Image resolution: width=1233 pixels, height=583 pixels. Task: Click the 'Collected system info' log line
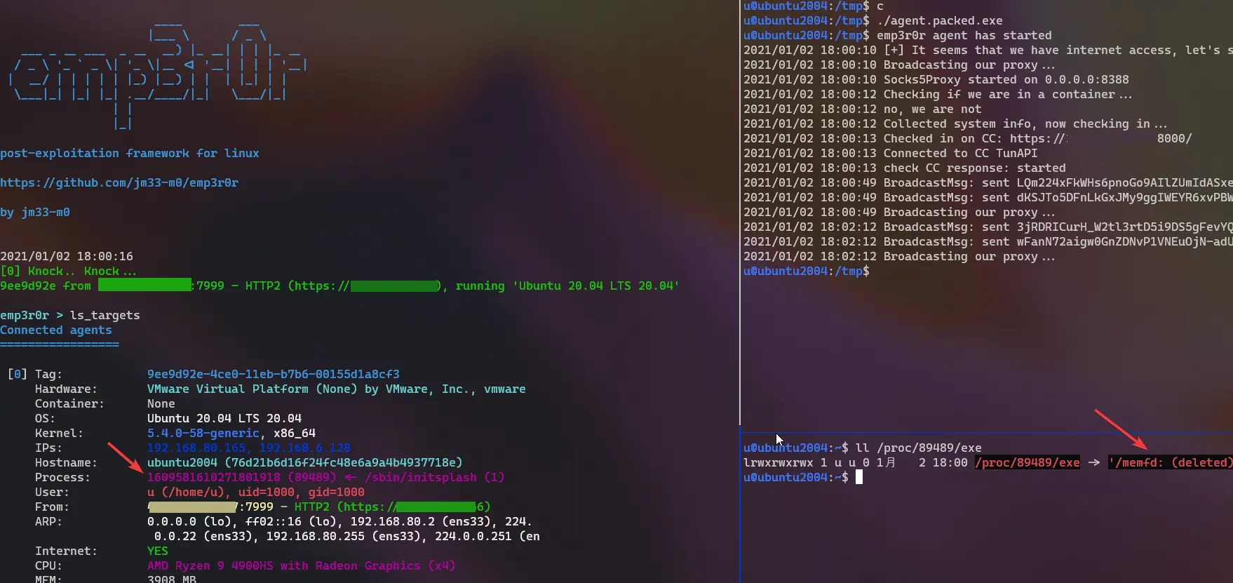tap(955, 123)
